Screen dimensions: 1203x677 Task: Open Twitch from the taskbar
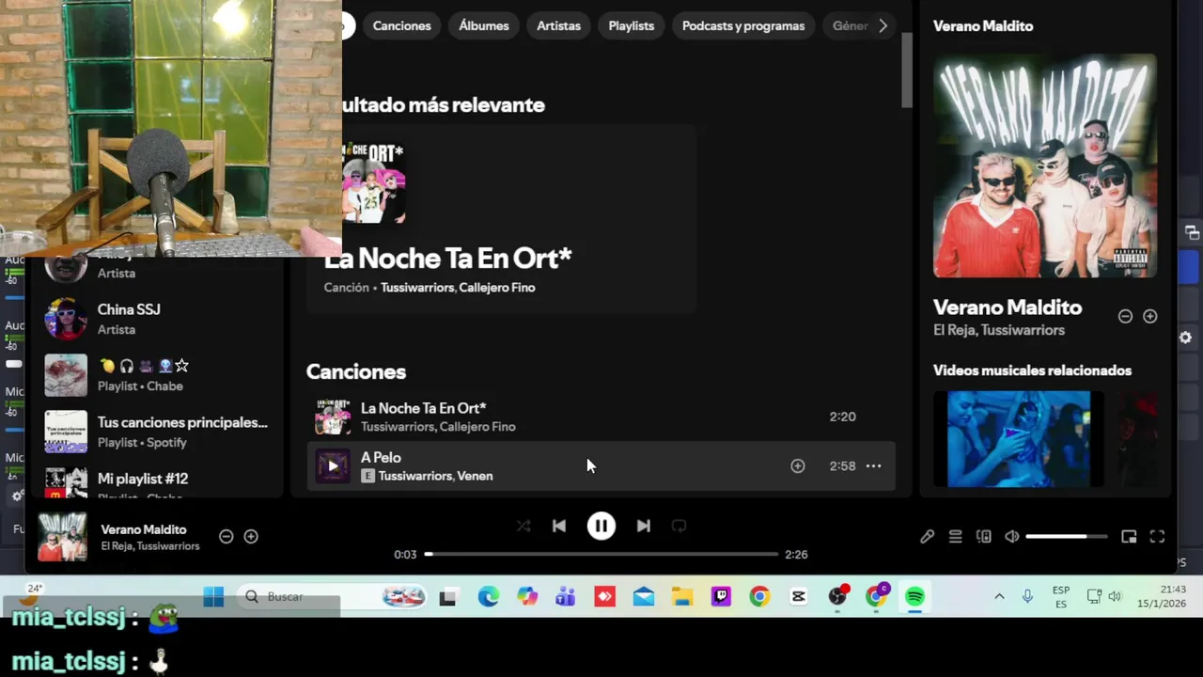coord(721,596)
